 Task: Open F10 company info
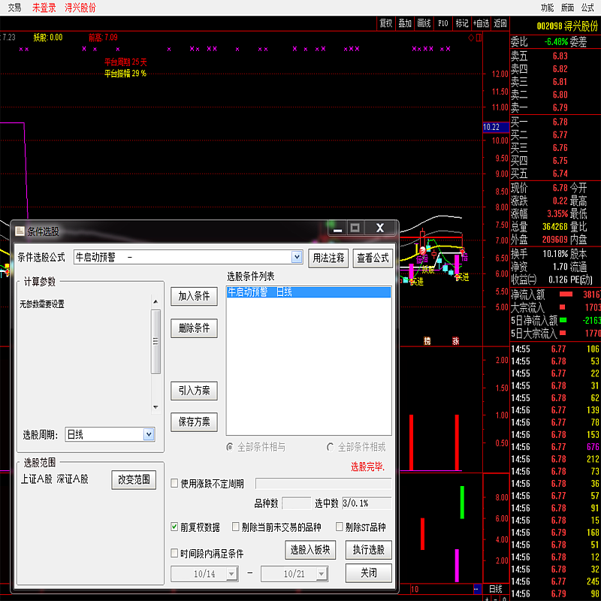tap(443, 23)
